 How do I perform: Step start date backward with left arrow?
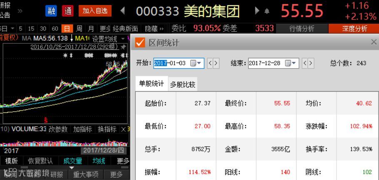point(210,63)
